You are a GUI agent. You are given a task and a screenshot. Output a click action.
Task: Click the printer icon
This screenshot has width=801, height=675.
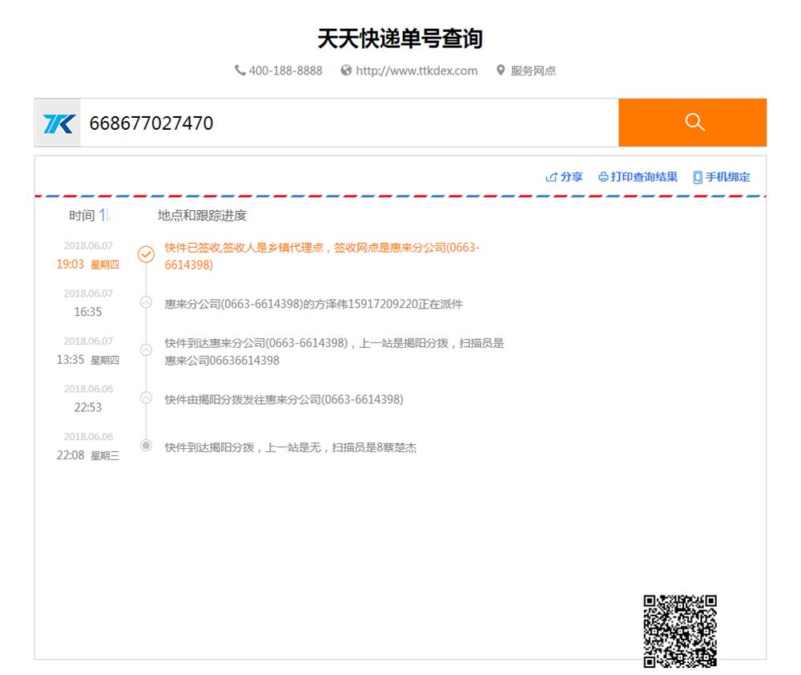(x=603, y=177)
